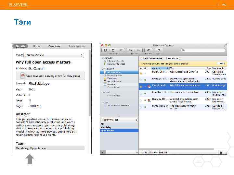Select Recently Added in sidebar

pos(115,75)
